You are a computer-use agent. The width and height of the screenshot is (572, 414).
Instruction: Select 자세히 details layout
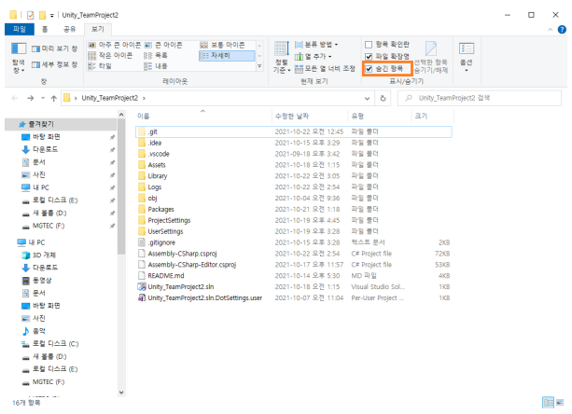(227, 55)
